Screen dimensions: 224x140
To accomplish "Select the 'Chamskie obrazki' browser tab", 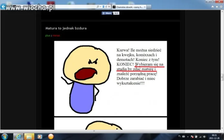I will 129,7.
